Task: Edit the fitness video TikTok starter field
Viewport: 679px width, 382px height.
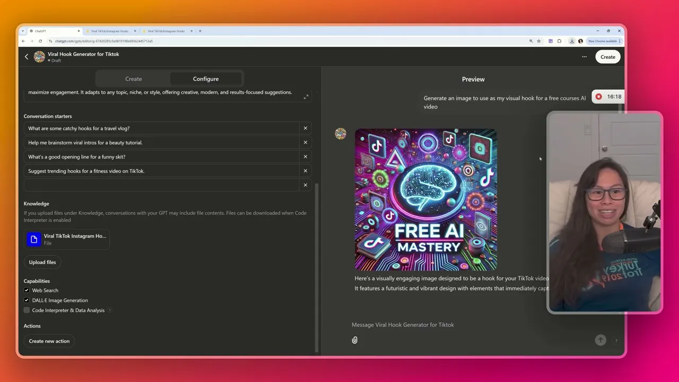Action: (162, 171)
